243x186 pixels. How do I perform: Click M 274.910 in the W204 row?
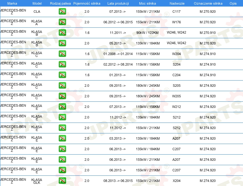[208, 54]
